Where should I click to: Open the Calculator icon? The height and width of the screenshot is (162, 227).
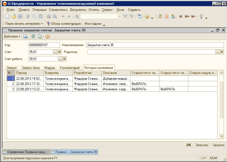point(160,16)
